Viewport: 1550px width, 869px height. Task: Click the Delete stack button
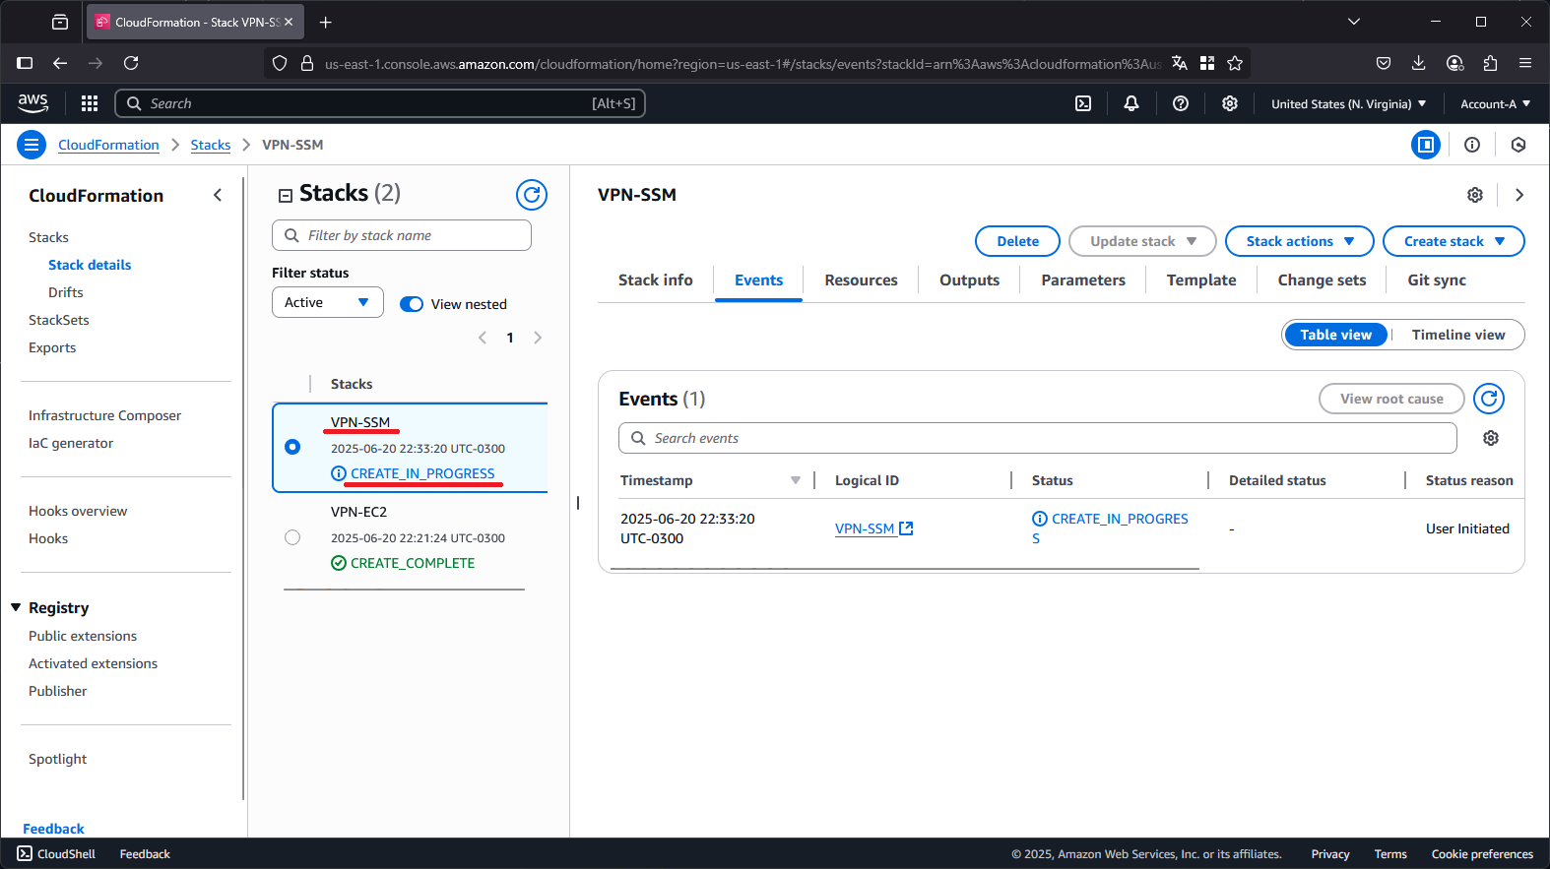pyautogui.click(x=1017, y=241)
